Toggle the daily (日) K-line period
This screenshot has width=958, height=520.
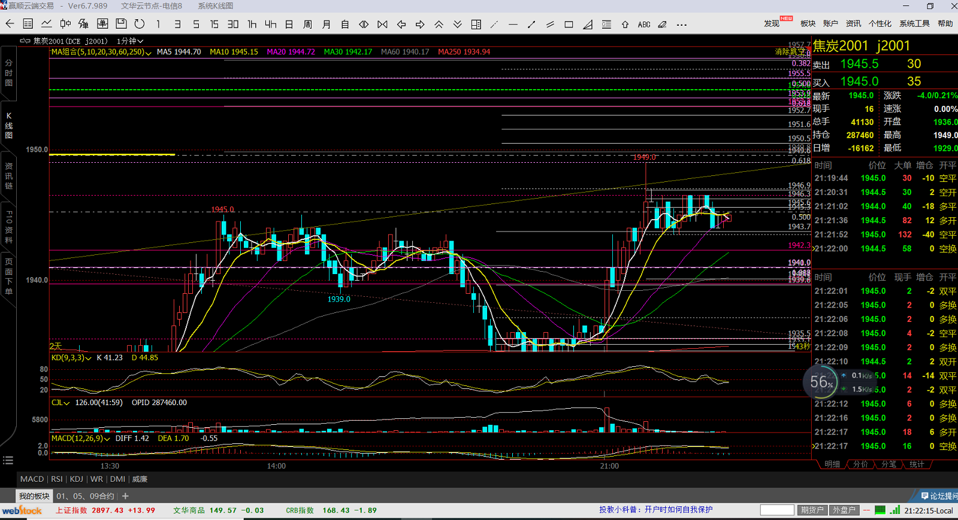click(289, 25)
